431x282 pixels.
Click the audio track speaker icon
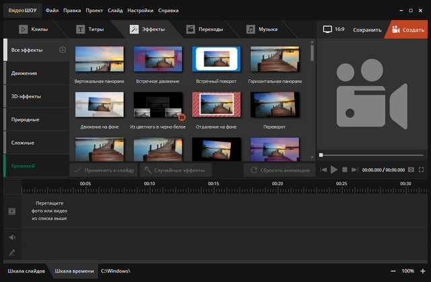coord(11,237)
